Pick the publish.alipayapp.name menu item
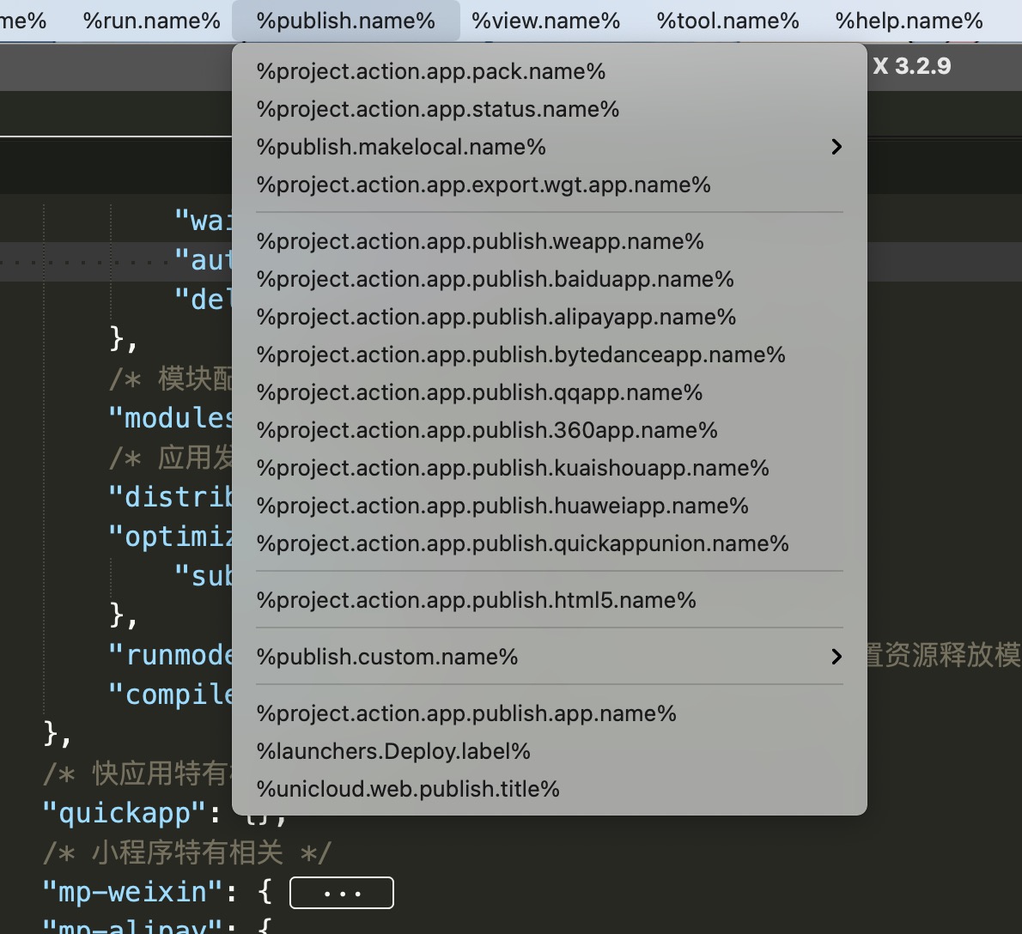Viewport: 1022px width, 934px height. point(496,317)
